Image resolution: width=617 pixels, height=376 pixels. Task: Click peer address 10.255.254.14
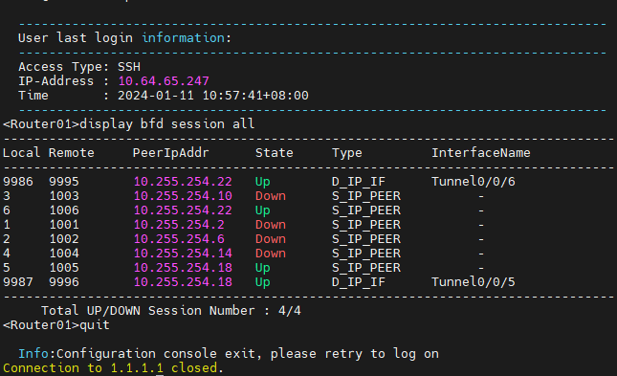(183, 254)
